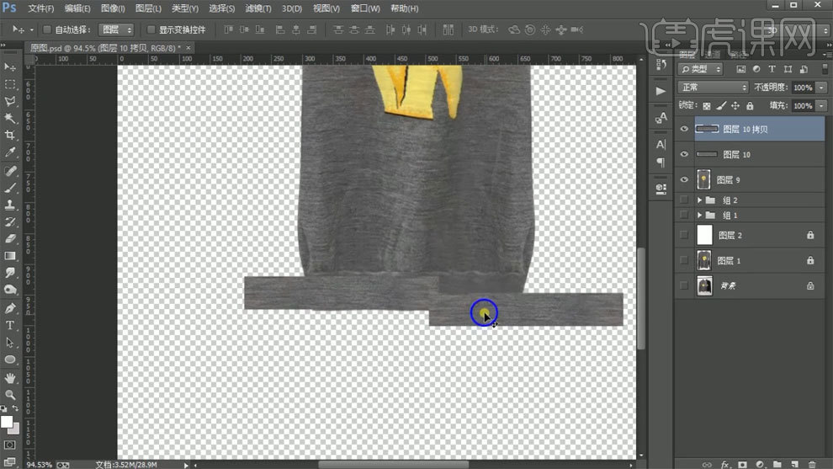Add a layer mask
Image resolution: width=833 pixels, height=469 pixels.
(x=742, y=464)
